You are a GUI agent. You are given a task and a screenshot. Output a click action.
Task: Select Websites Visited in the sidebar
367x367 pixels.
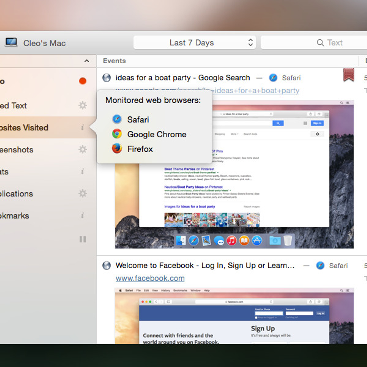click(x=24, y=128)
